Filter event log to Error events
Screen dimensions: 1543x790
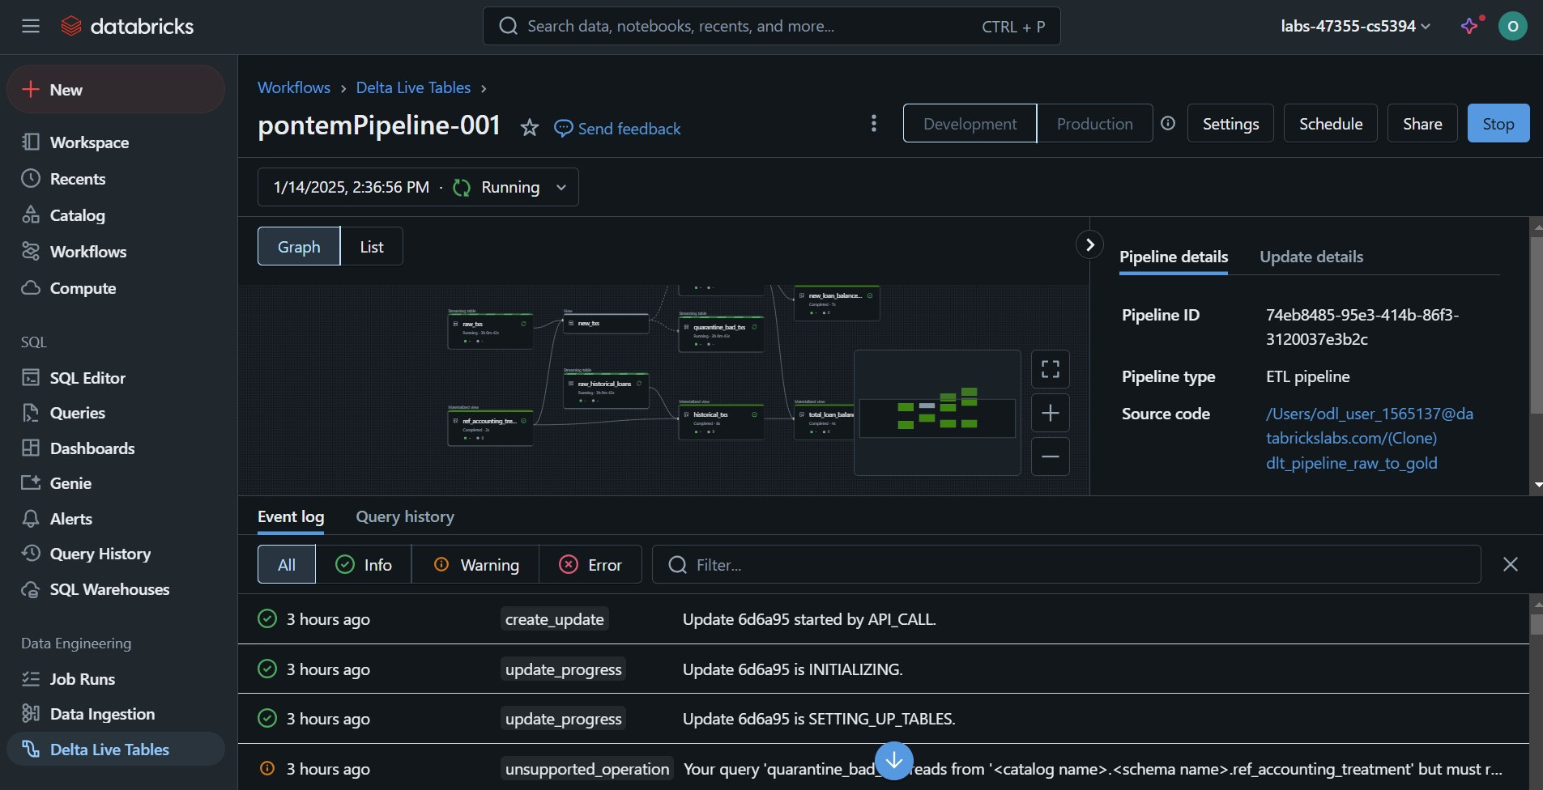tap(590, 565)
